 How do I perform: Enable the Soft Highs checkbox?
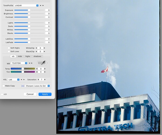[9, 48]
